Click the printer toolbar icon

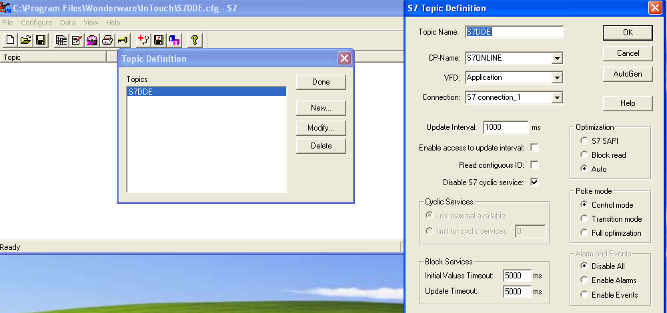click(x=107, y=40)
